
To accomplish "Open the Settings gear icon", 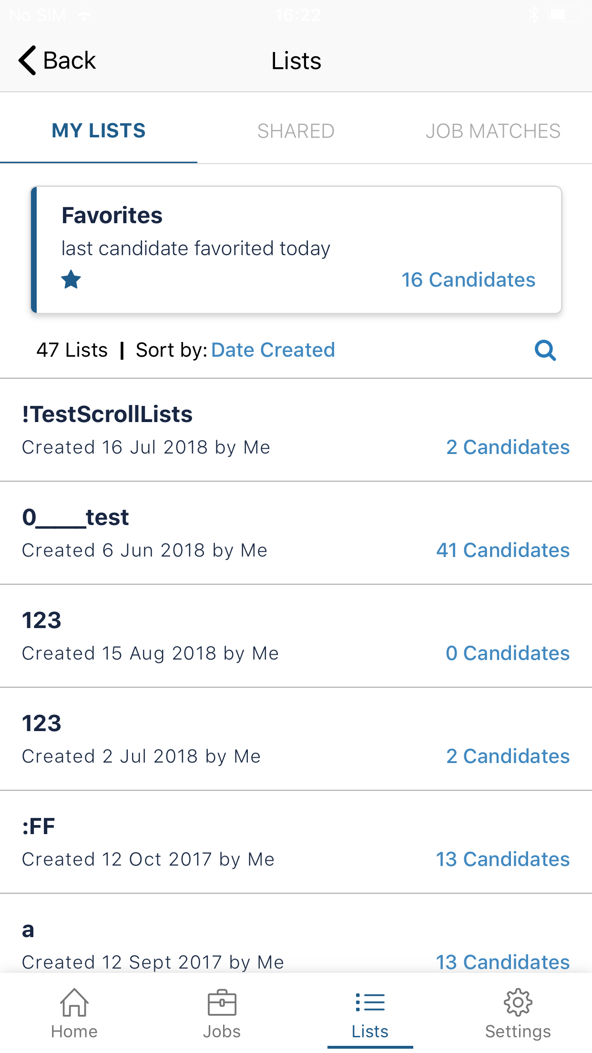I will pos(518,1003).
